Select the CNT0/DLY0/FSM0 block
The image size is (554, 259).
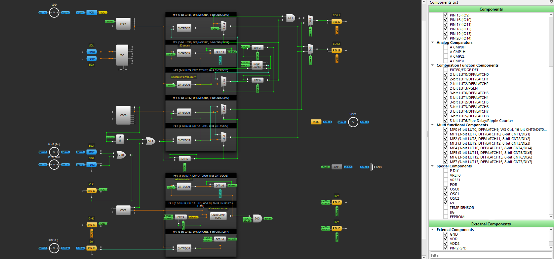218,216
